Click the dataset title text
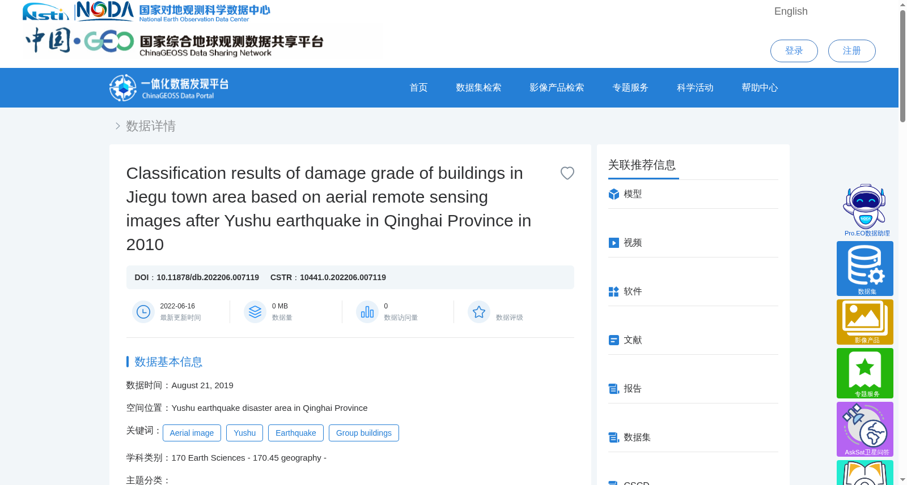 pos(329,209)
